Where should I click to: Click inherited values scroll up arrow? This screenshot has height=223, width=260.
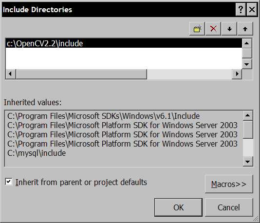(x=248, y=115)
